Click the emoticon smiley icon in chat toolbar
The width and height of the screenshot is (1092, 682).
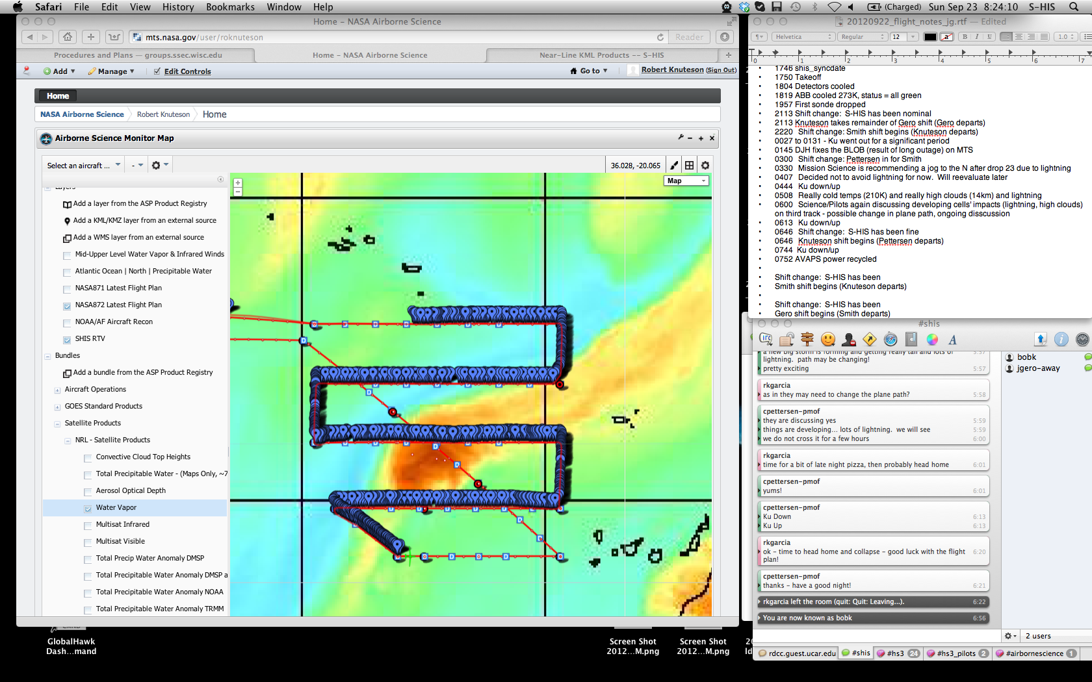click(x=827, y=339)
